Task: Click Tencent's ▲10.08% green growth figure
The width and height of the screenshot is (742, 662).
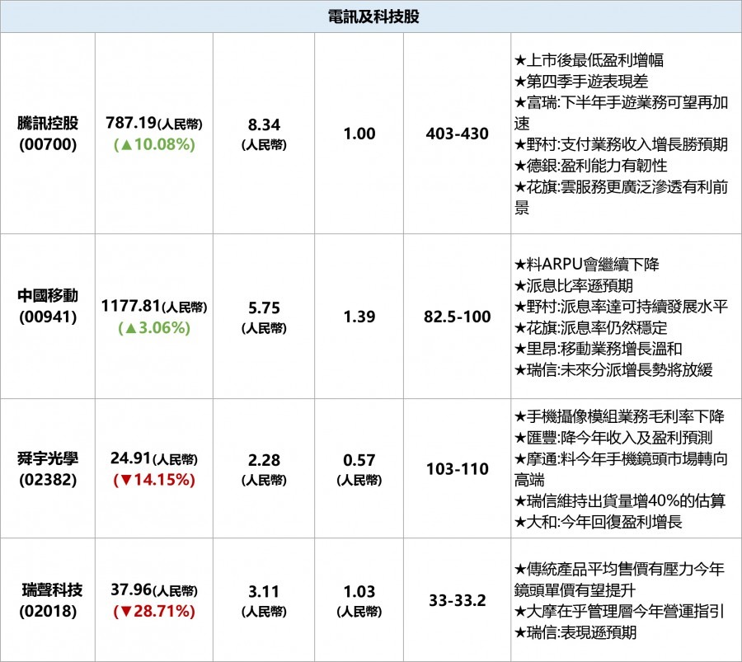Action: point(154,144)
